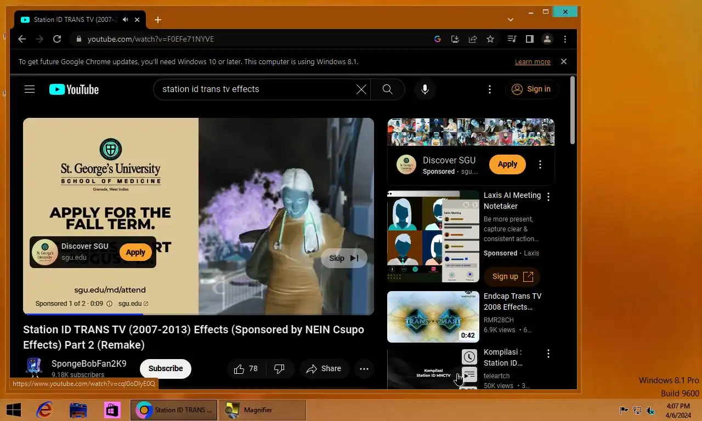Share this page from address bar

tap(472, 39)
